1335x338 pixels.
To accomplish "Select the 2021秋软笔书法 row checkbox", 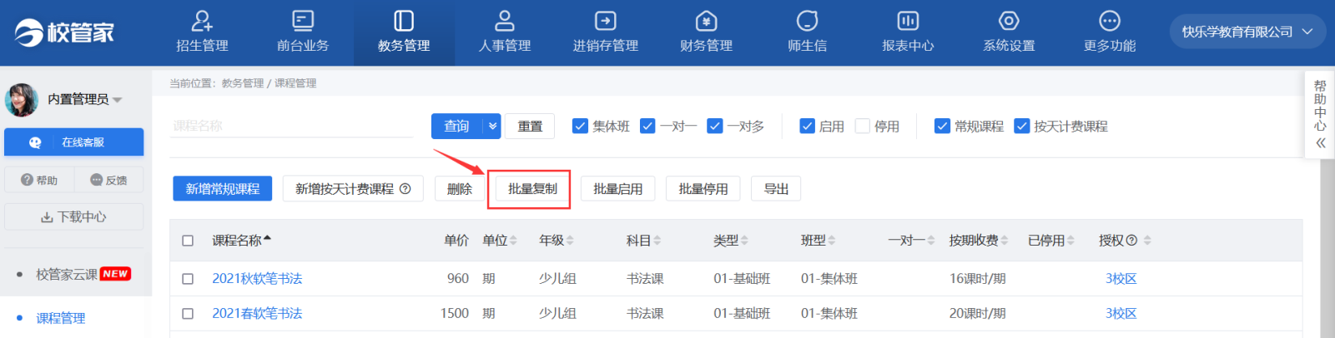I will 188,279.
